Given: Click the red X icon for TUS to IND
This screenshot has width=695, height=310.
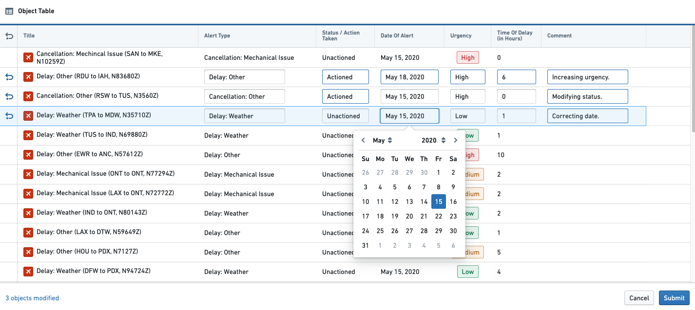Looking at the screenshot, I should pyautogui.click(x=28, y=135).
